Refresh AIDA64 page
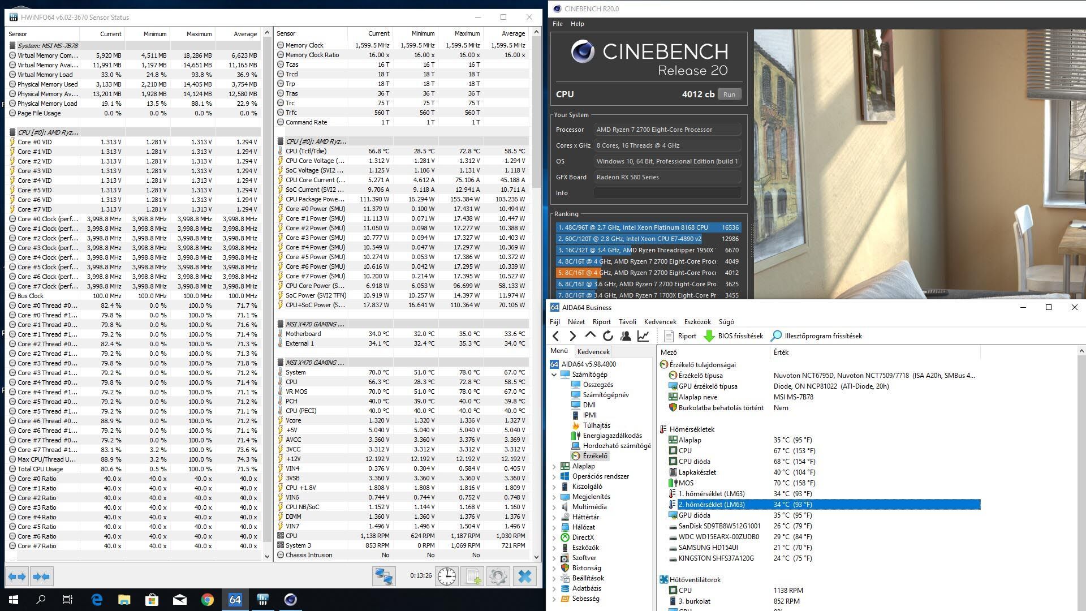The width and height of the screenshot is (1086, 611). pos(607,336)
